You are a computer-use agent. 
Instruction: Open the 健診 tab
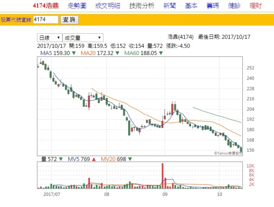click(234, 6)
